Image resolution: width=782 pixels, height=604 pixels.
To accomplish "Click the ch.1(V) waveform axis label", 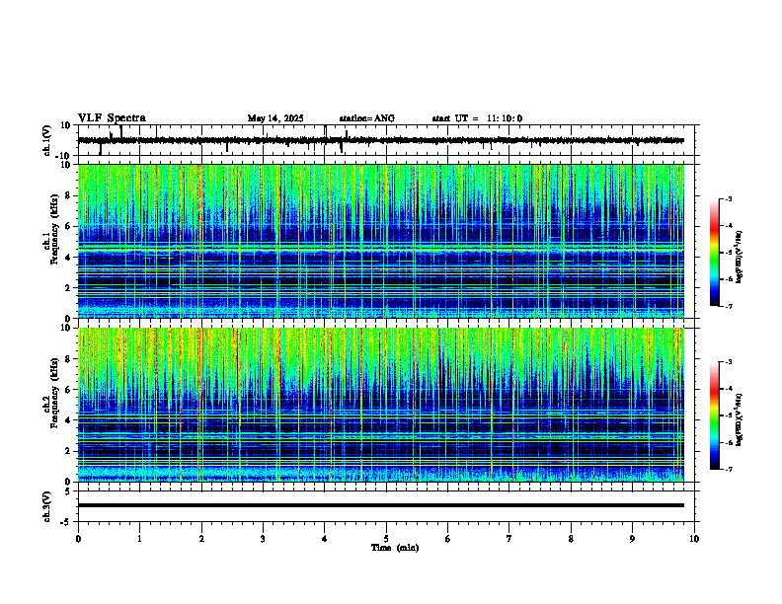I will 47,140.
